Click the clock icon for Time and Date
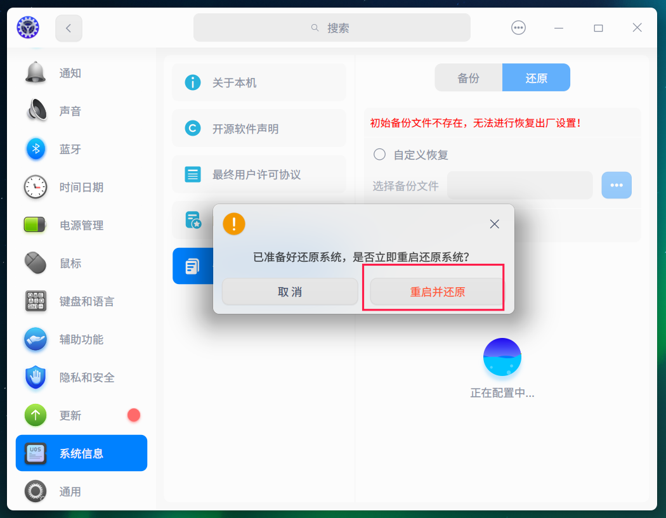The height and width of the screenshot is (518, 666). [x=36, y=187]
